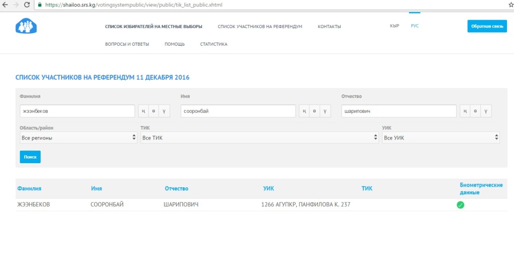Sort by the Фамилия column header
Viewport: 514px width, 258px height.
[x=29, y=189]
